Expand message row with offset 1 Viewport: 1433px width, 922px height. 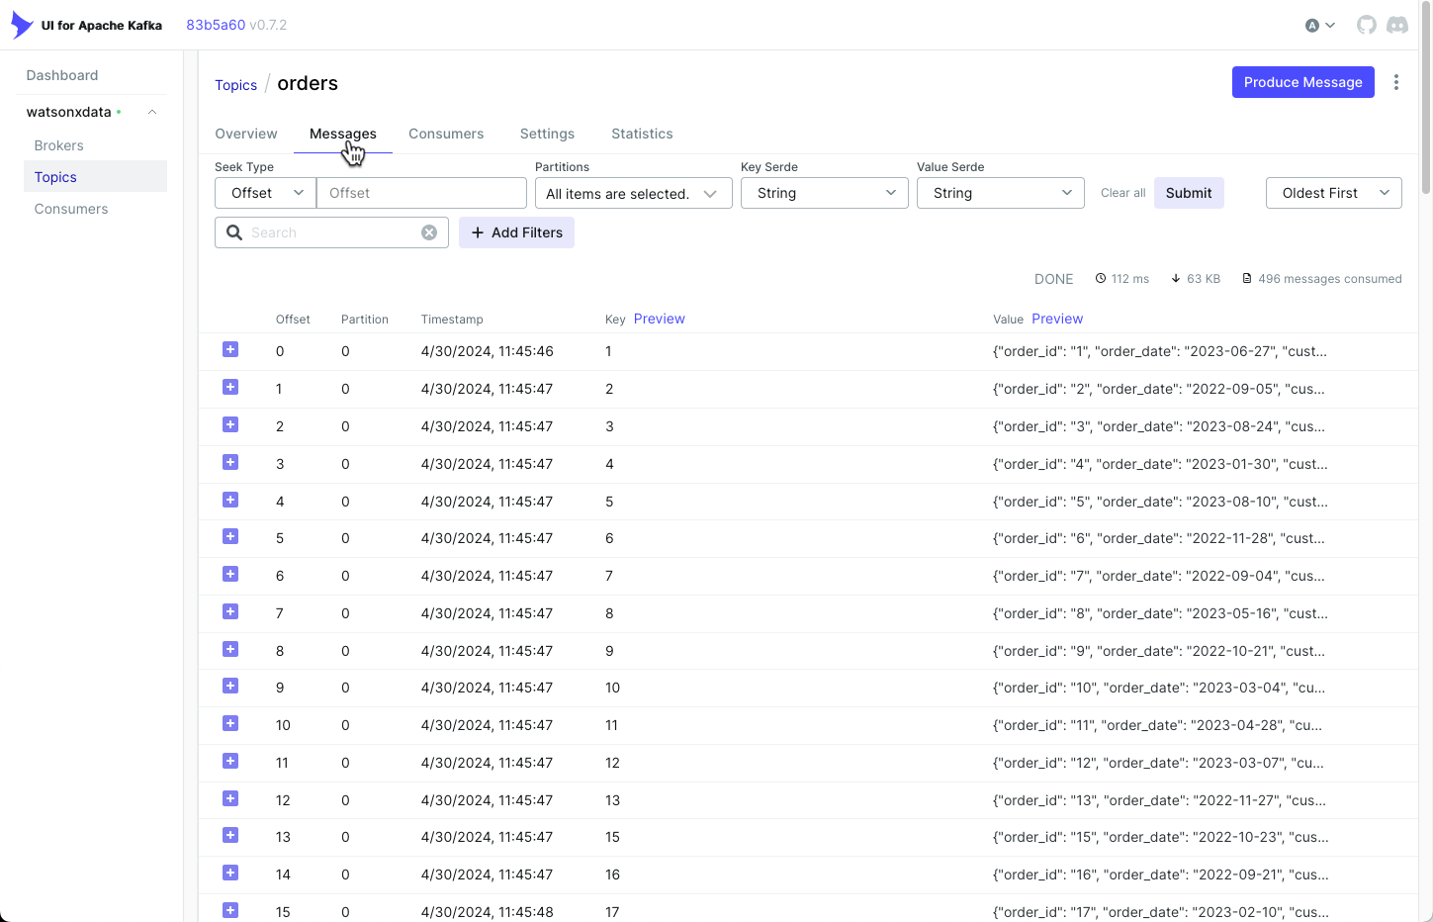(x=230, y=387)
